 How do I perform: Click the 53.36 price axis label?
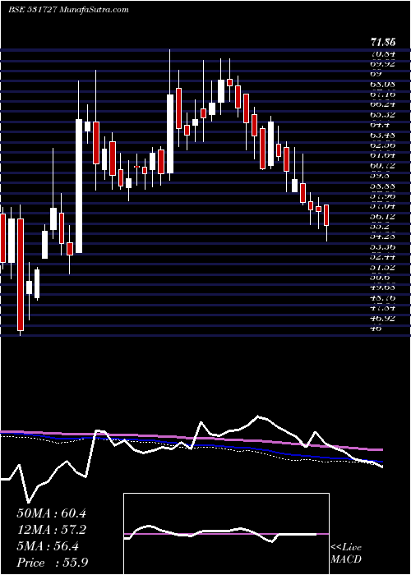pos(383,247)
